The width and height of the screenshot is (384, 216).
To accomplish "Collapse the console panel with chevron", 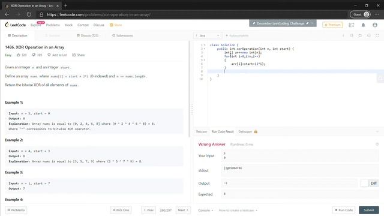I will pyautogui.click(x=377, y=132).
